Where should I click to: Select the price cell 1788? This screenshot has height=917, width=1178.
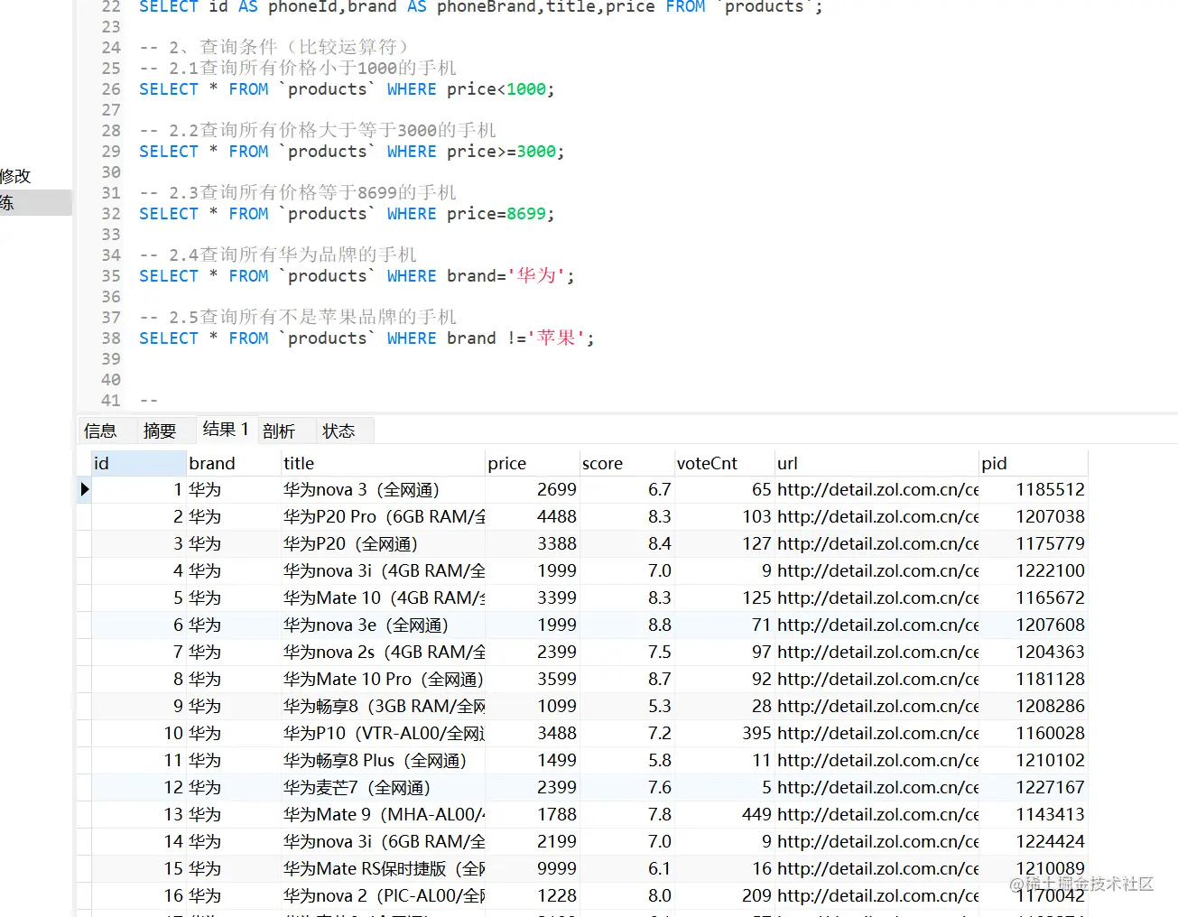[x=533, y=814]
